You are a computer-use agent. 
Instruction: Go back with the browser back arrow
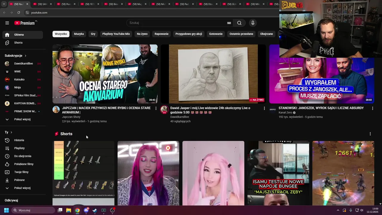(4, 13)
